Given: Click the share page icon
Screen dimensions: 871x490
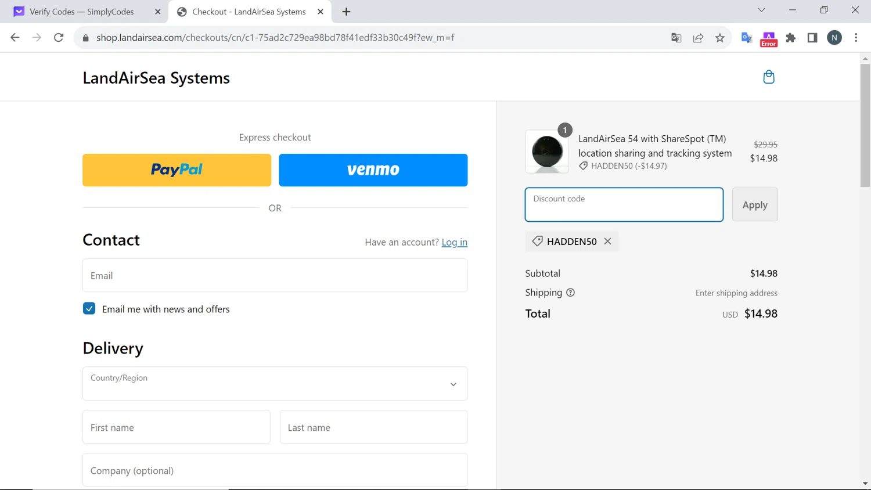Looking at the screenshot, I should coord(698,38).
